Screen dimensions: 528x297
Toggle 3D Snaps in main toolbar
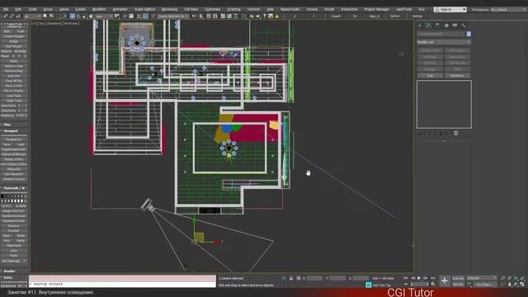pos(139,16)
